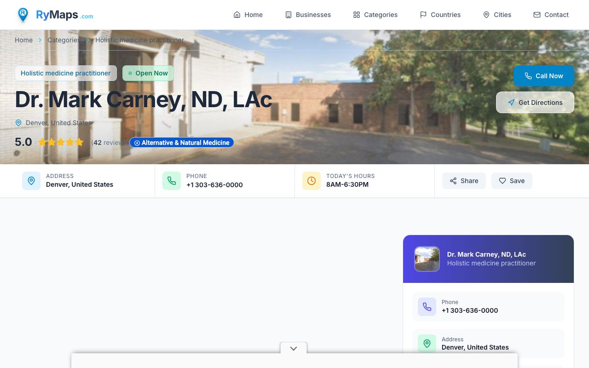Share this business listing
The height and width of the screenshot is (368, 589).
click(464, 181)
